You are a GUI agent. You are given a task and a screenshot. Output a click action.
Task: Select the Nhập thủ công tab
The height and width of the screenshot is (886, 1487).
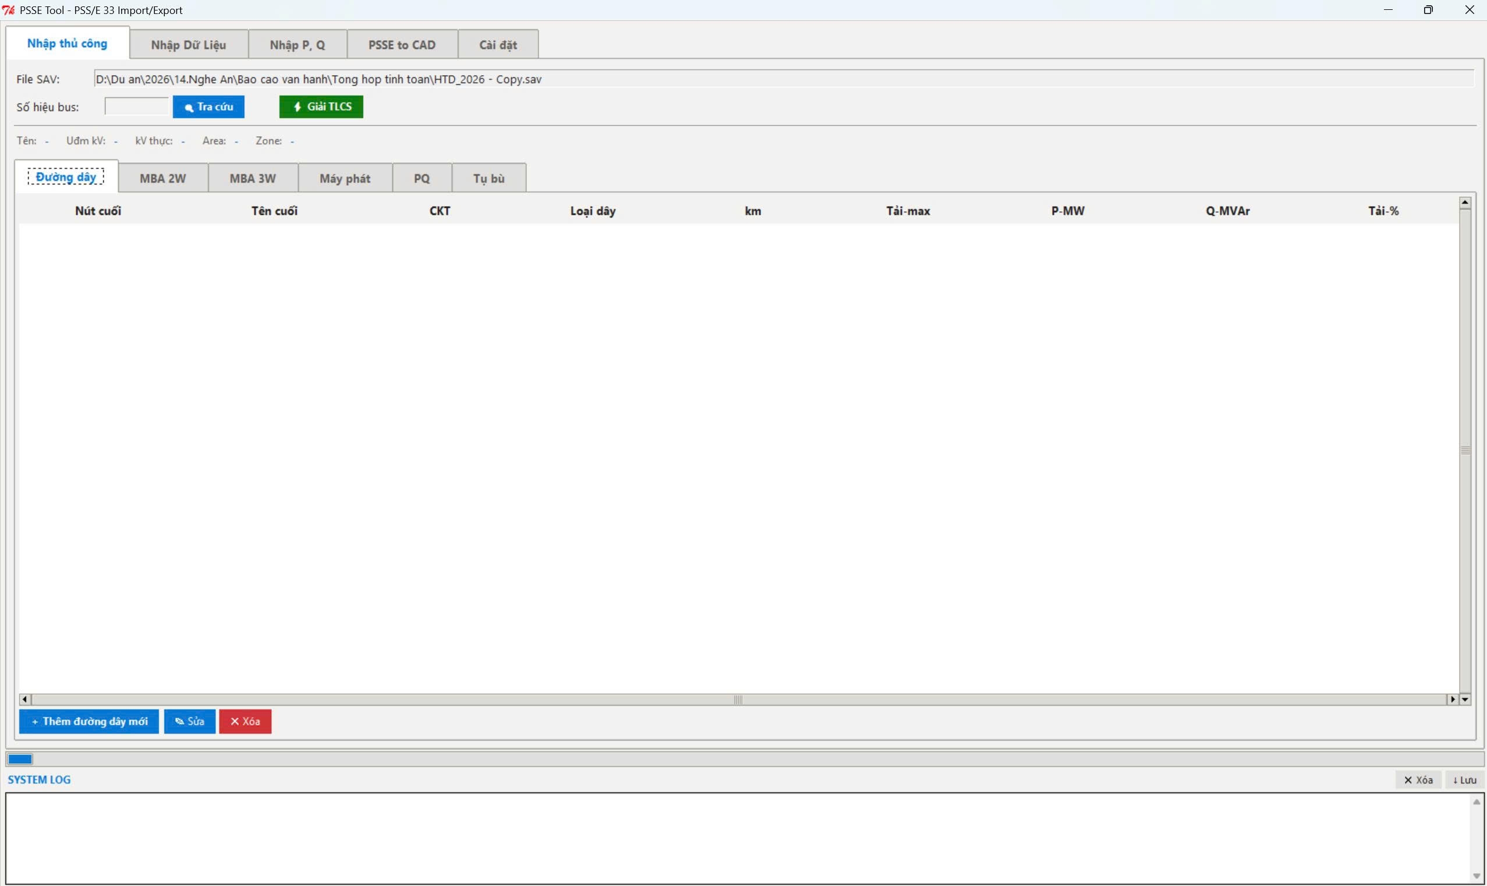click(x=68, y=43)
